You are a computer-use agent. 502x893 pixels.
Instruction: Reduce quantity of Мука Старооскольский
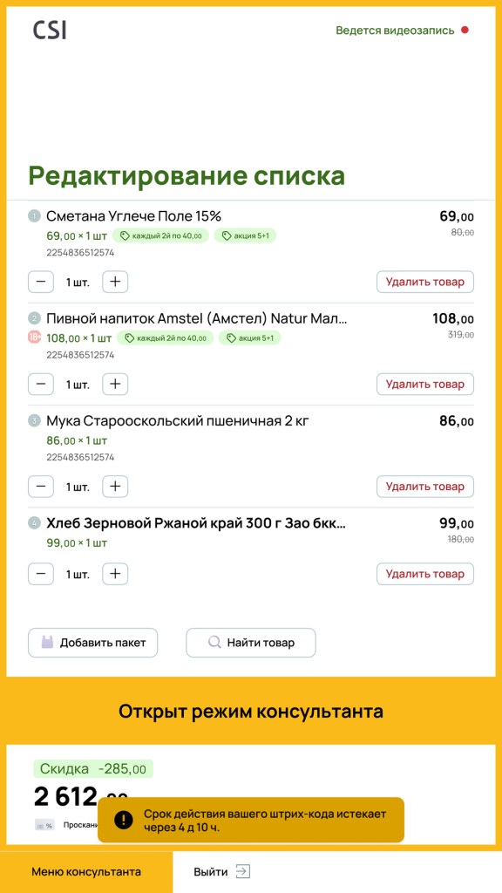click(x=41, y=487)
